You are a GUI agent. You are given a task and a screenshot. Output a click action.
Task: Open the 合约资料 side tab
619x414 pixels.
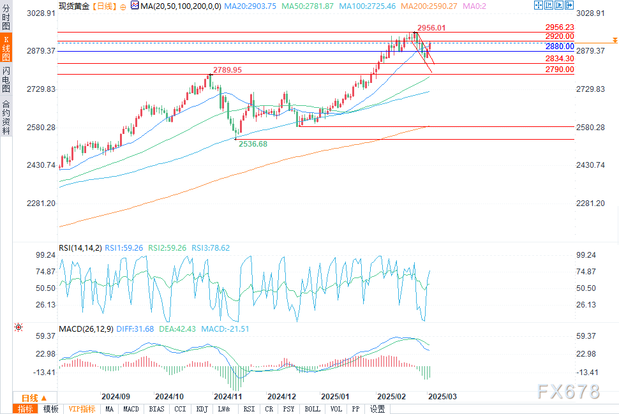click(x=6, y=117)
